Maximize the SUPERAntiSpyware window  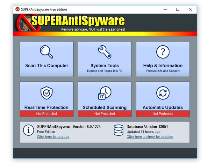pos(178,9)
